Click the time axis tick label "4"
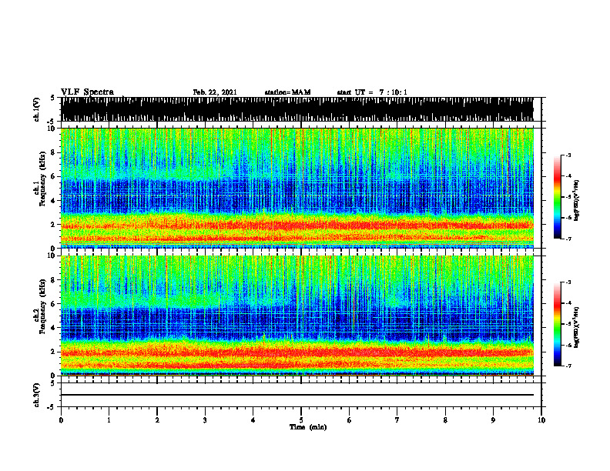610x471 pixels. pyautogui.click(x=253, y=420)
